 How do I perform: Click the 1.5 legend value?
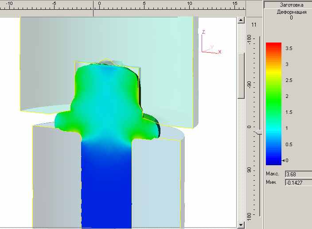coord(289,113)
